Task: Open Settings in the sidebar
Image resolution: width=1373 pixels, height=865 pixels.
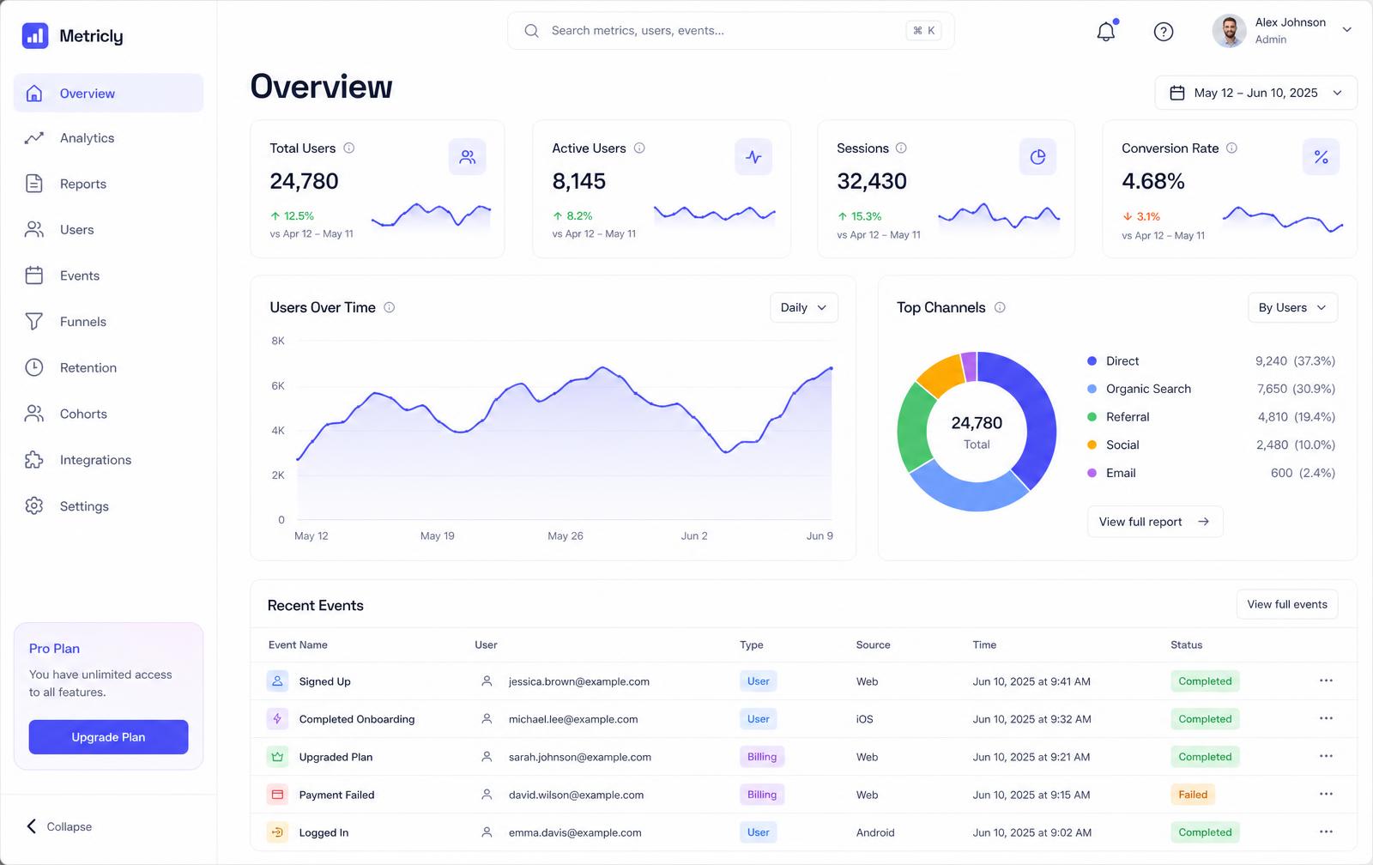Action: (108, 506)
